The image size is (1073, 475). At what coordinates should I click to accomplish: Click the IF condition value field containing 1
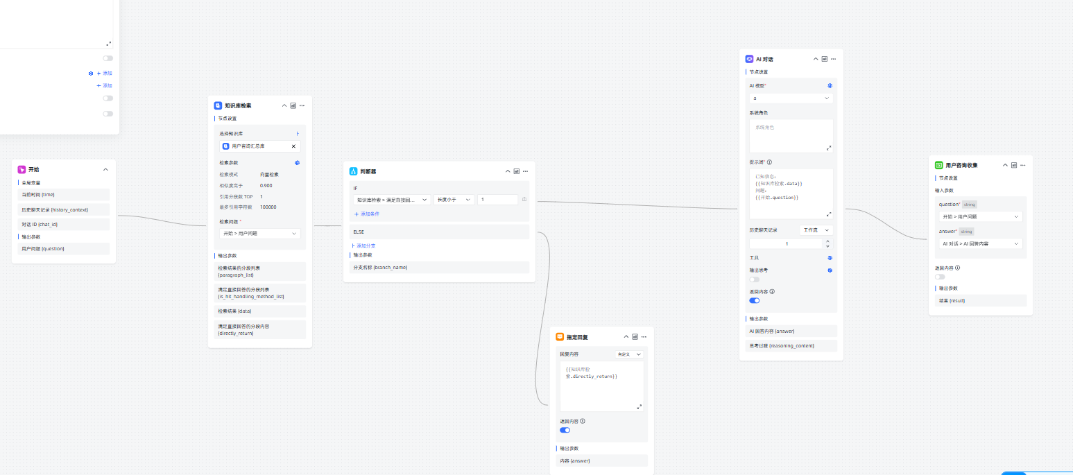[x=497, y=200]
